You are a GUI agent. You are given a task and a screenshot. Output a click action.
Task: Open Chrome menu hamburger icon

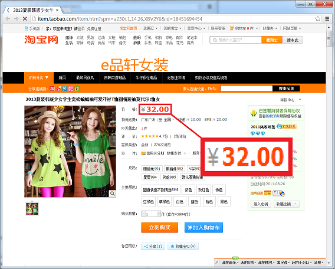[327, 19]
